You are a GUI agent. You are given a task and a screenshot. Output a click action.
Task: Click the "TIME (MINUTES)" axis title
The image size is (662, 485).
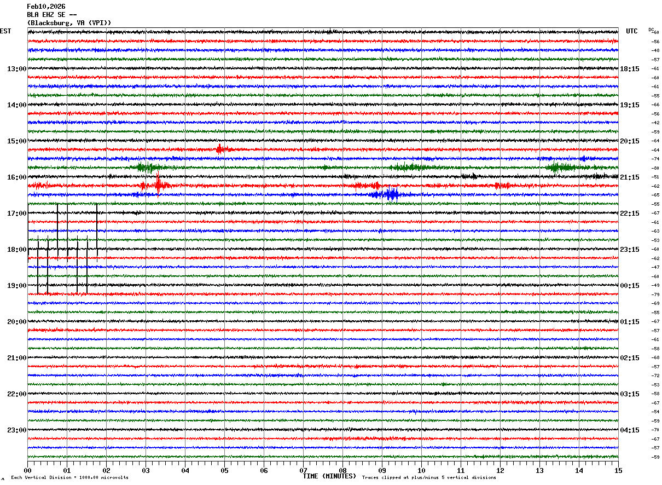[x=329, y=476]
